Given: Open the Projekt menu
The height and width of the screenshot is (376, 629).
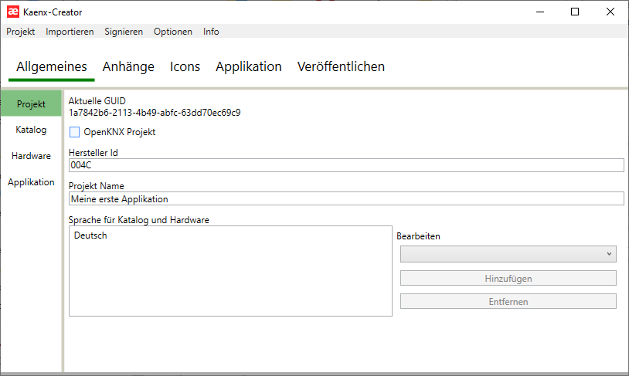Looking at the screenshot, I should 21,32.
